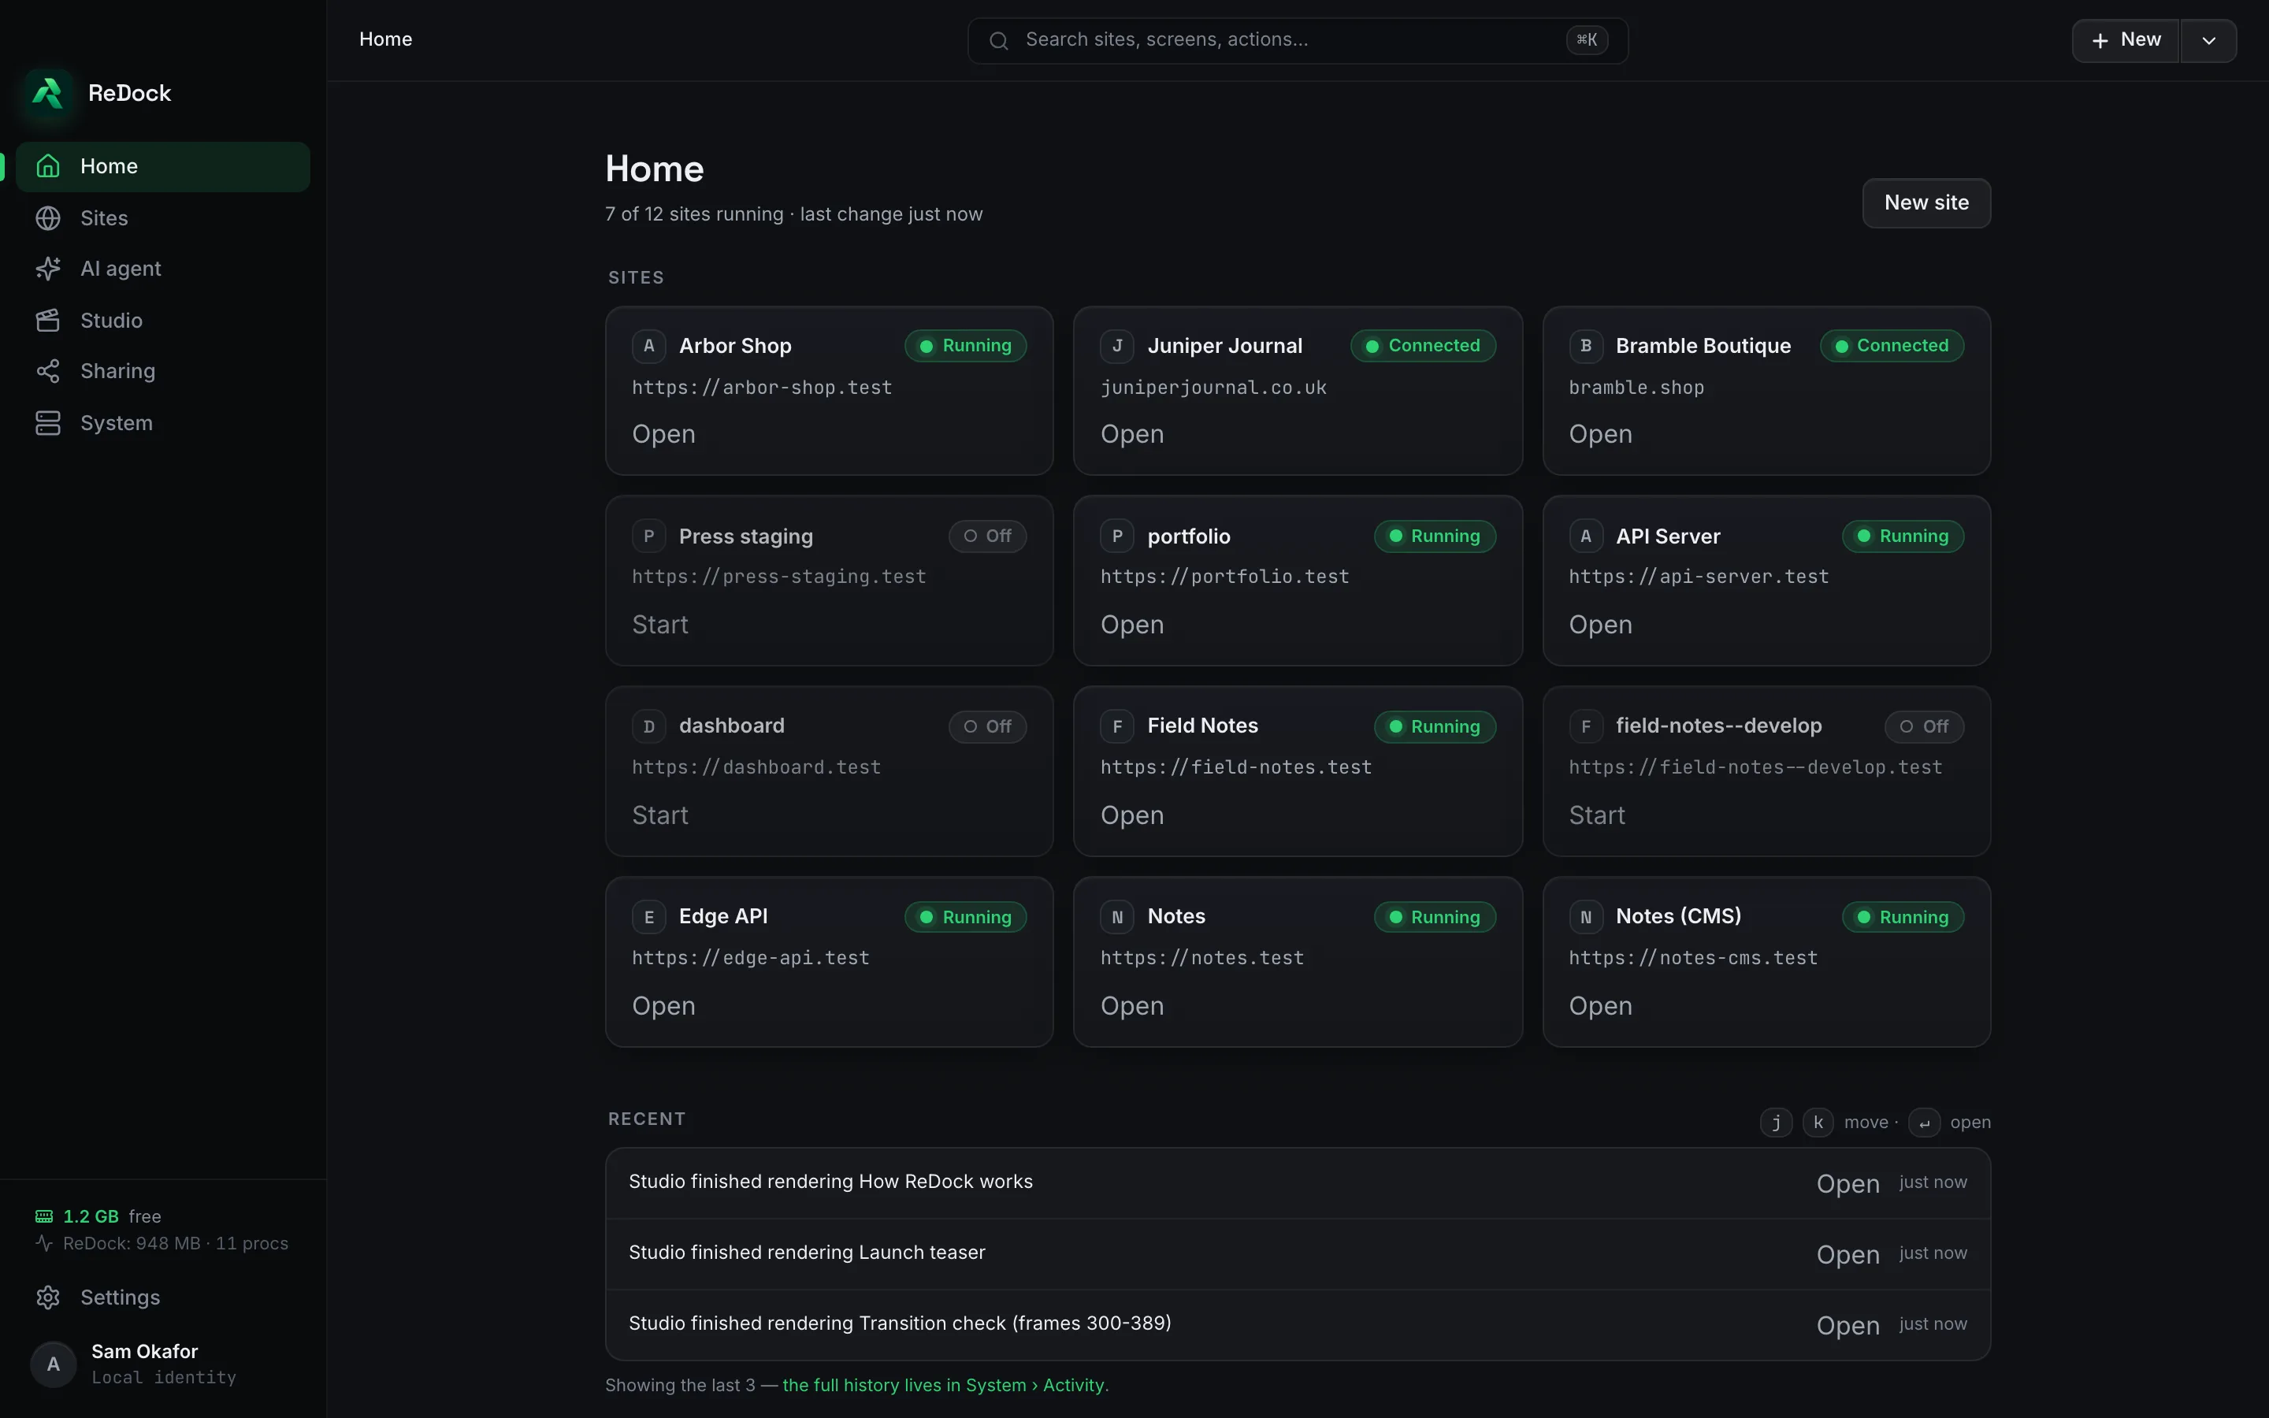Open Sharing in the sidebar
This screenshot has height=1418, width=2269.
point(162,371)
